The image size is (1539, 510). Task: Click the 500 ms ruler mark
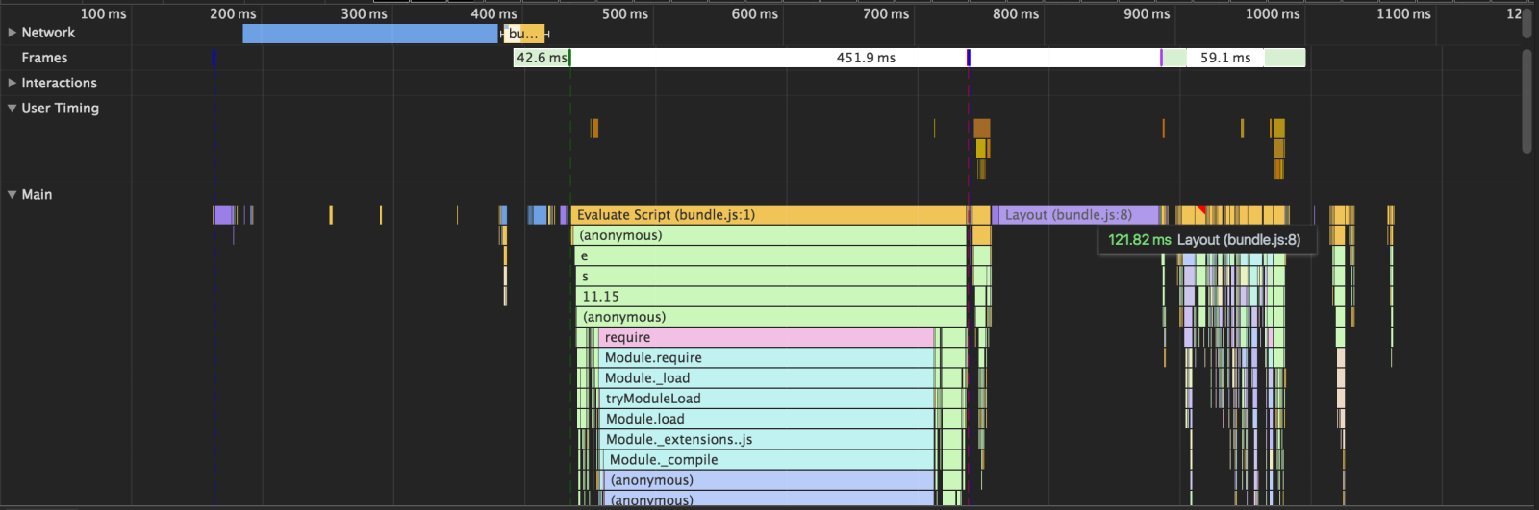coord(625,13)
